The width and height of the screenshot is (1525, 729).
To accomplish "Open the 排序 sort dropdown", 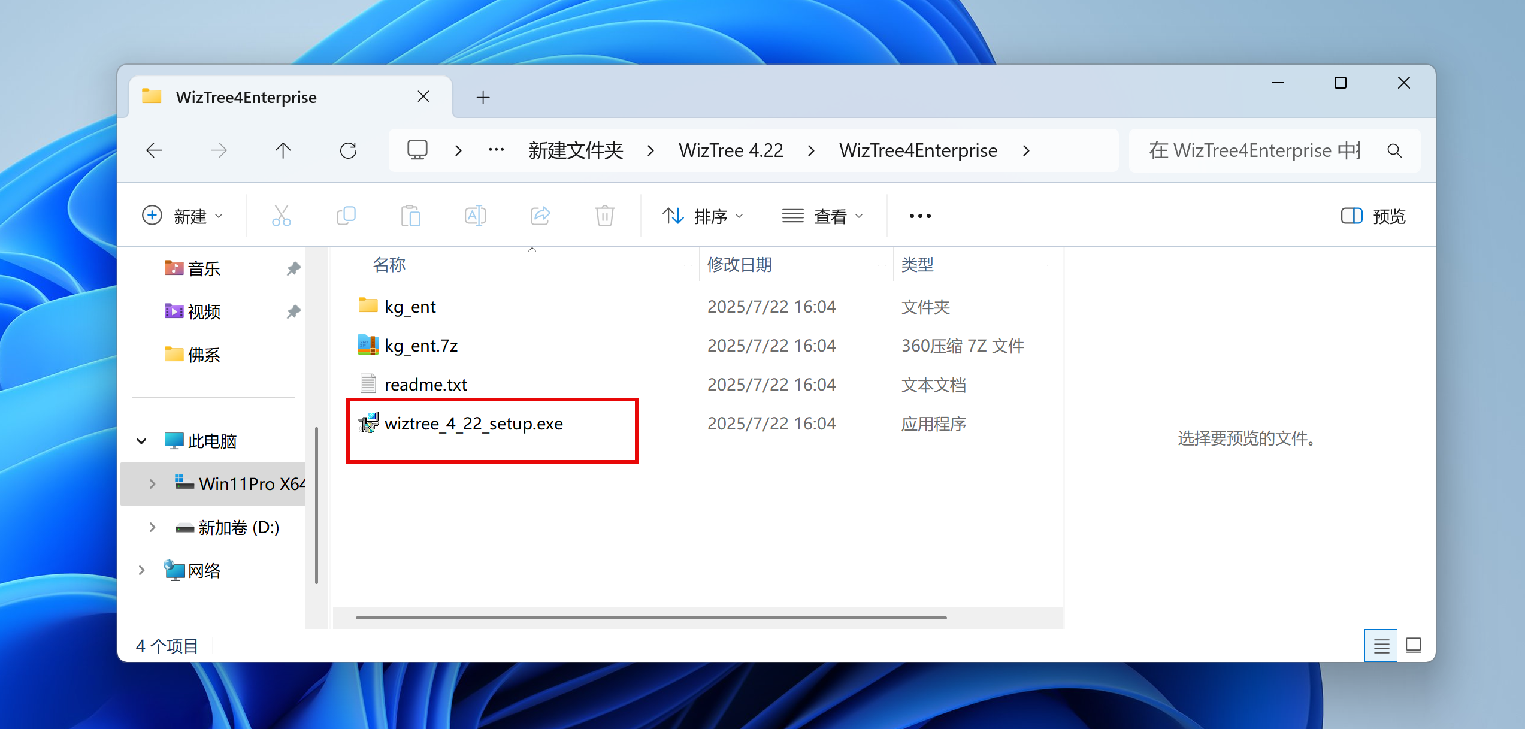I will [703, 216].
